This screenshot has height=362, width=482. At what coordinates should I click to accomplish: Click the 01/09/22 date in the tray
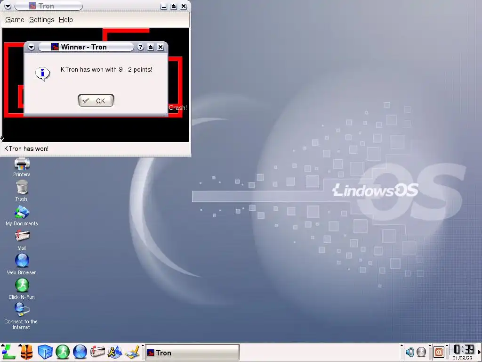click(x=462, y=358)
